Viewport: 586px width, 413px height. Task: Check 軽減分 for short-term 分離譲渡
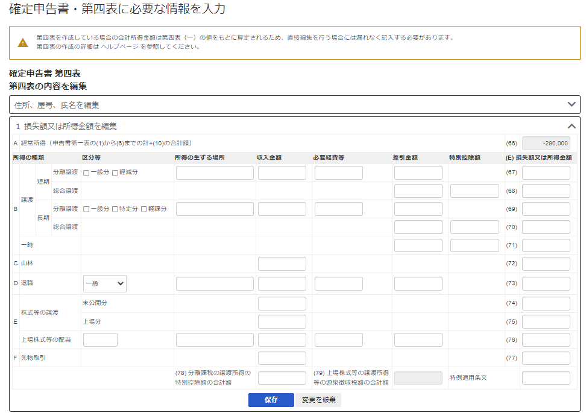[115, 172]
